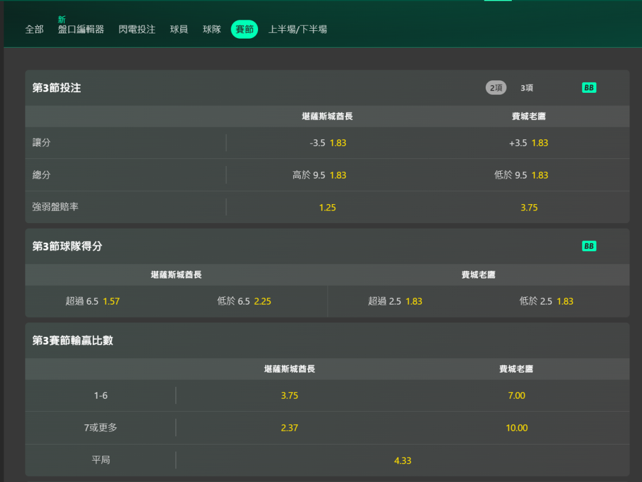The image size is (642, 482).
Task: Click 費城老鷹 header in 第3節球隊得分
Action: tap(478, 274)
